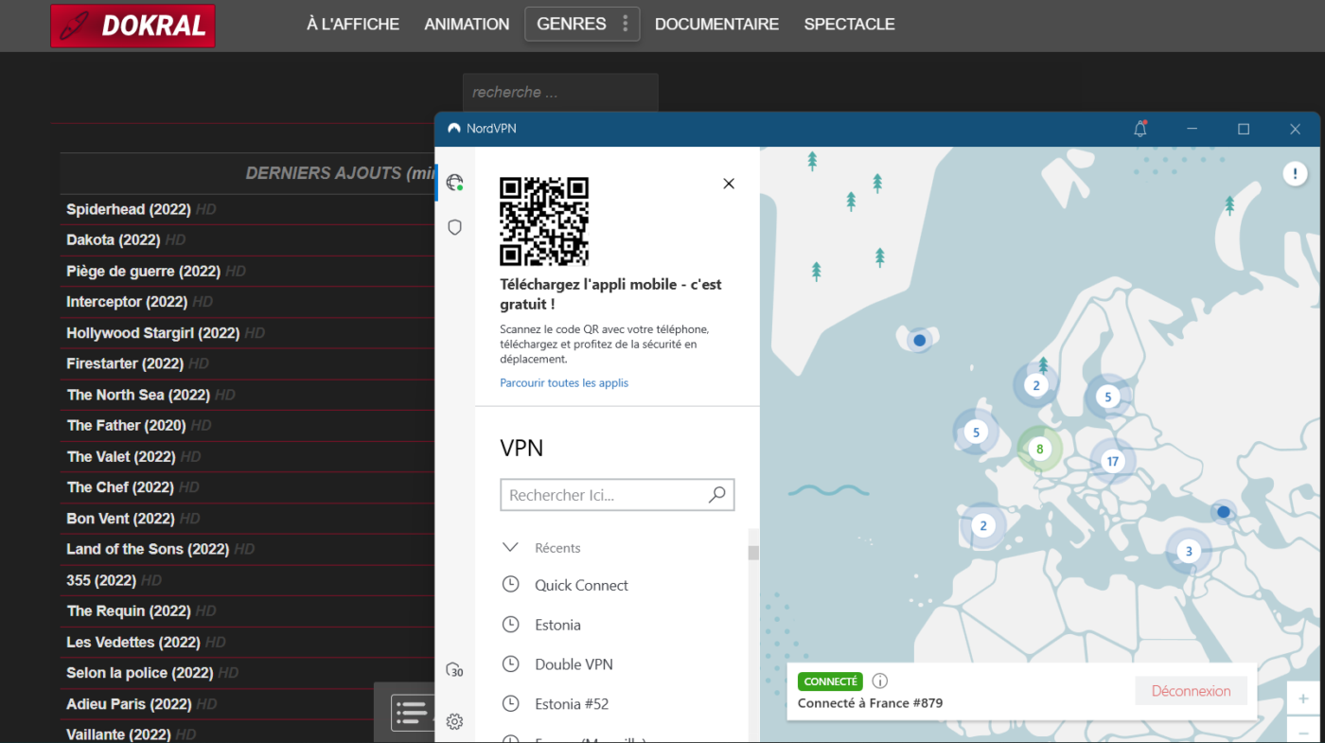Open NordVPN settings gear icon
This screenshot has height=743, width=1325.
[455, 721]
